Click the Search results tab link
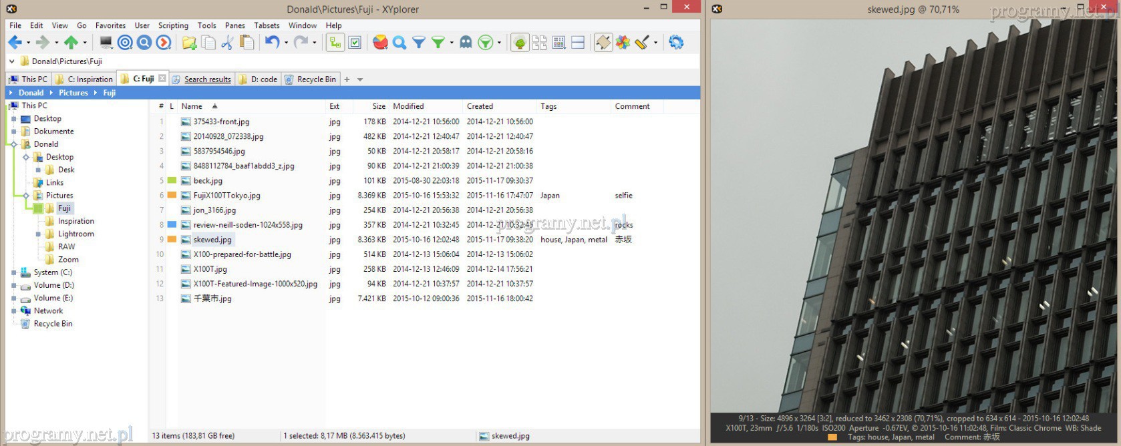Viewport: 1121px width, 446px height. tap(207, 79)
